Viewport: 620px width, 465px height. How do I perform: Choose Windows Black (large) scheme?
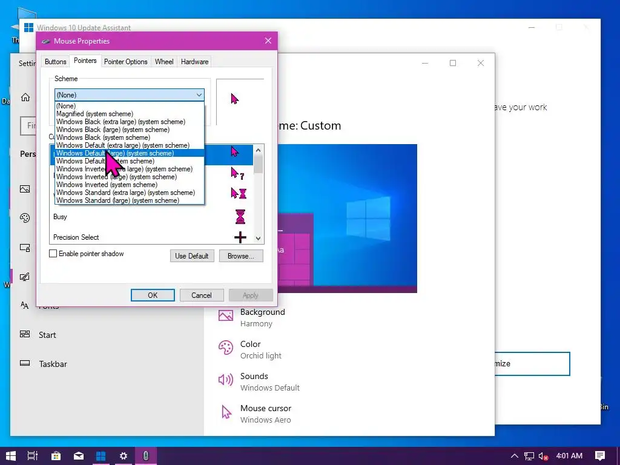pos(130,130)
